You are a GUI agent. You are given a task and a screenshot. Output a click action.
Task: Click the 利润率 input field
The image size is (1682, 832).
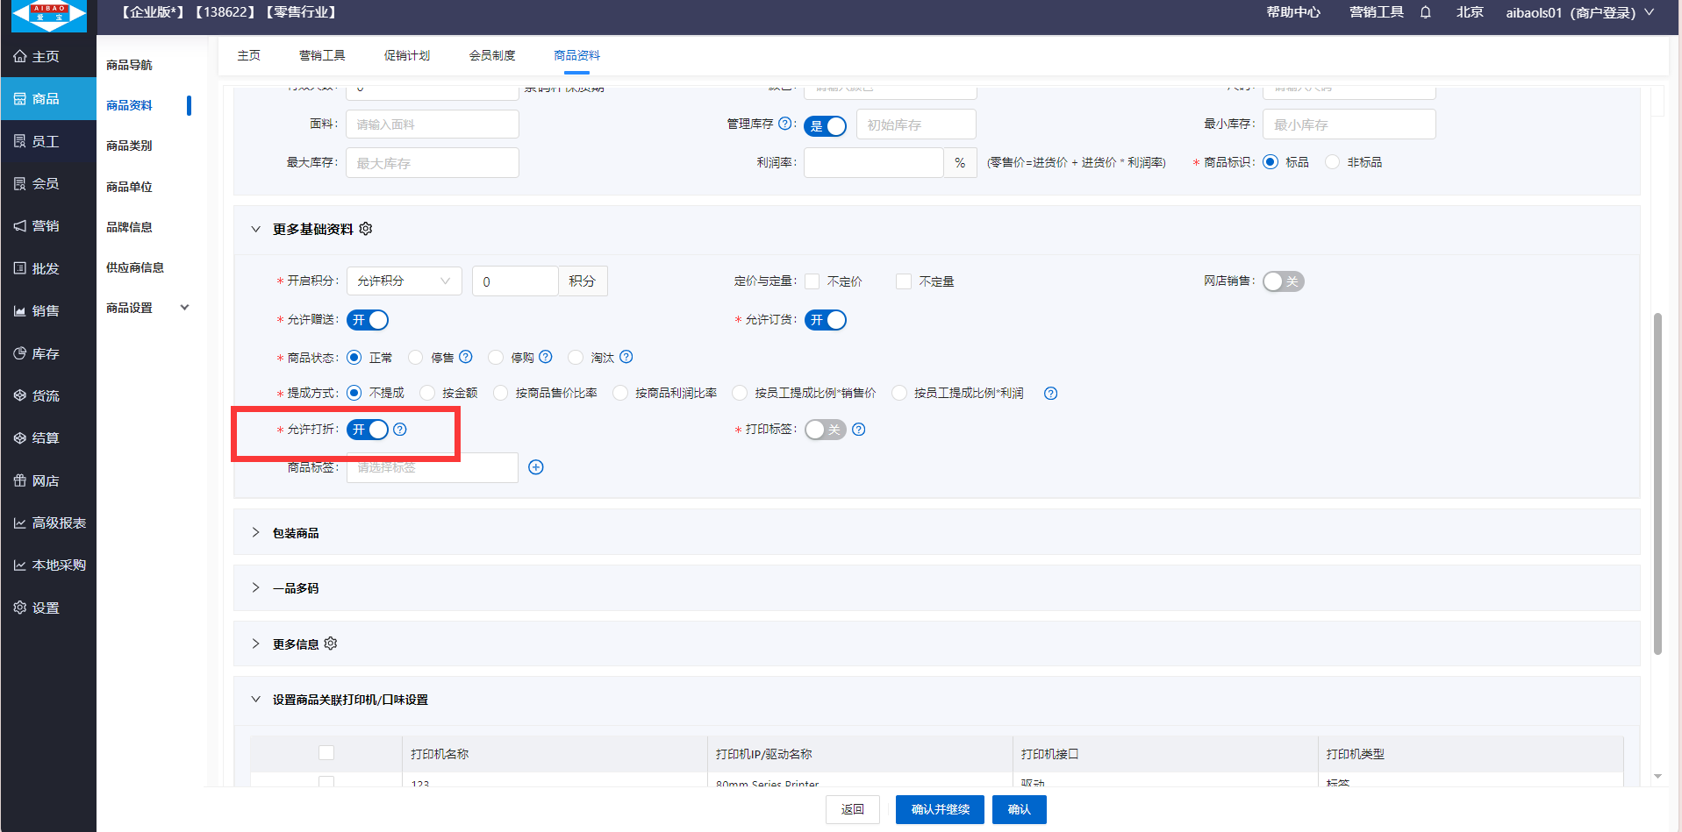873,163
